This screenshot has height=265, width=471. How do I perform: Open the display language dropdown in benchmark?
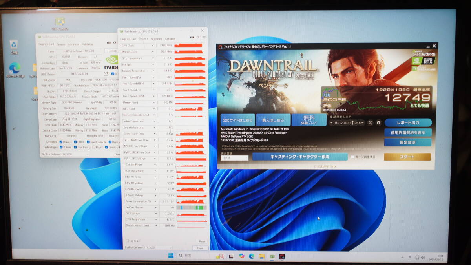click(x=234, y=158)
